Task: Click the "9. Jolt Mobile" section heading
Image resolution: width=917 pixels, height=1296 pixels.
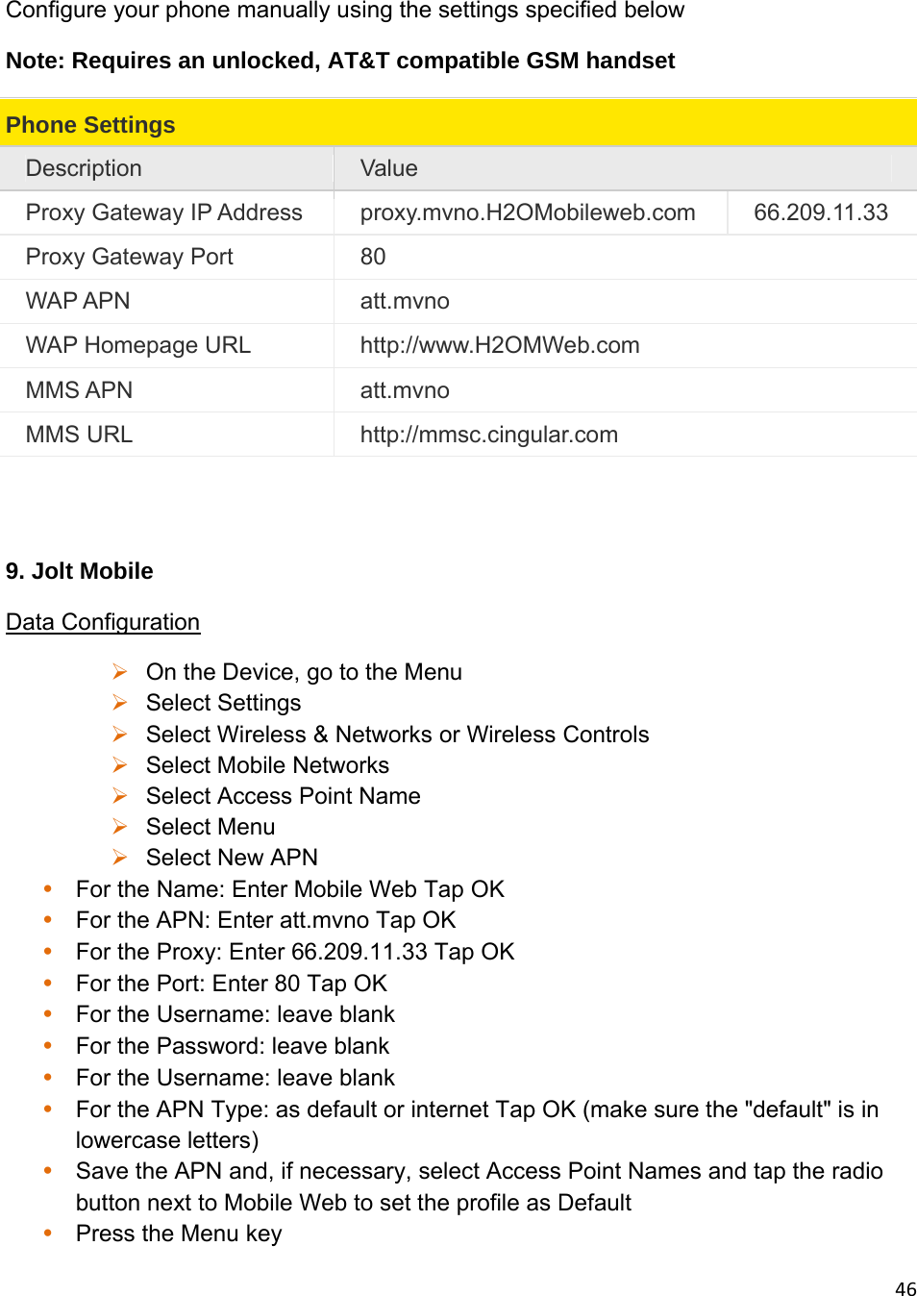Action: point(80,571)
